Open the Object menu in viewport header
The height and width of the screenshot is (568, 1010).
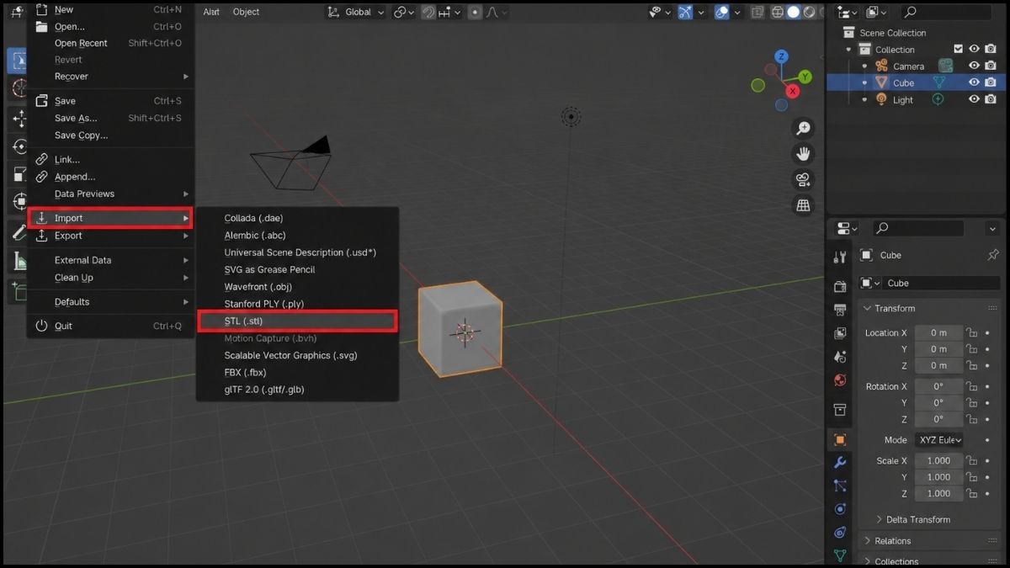coord(246,12)
